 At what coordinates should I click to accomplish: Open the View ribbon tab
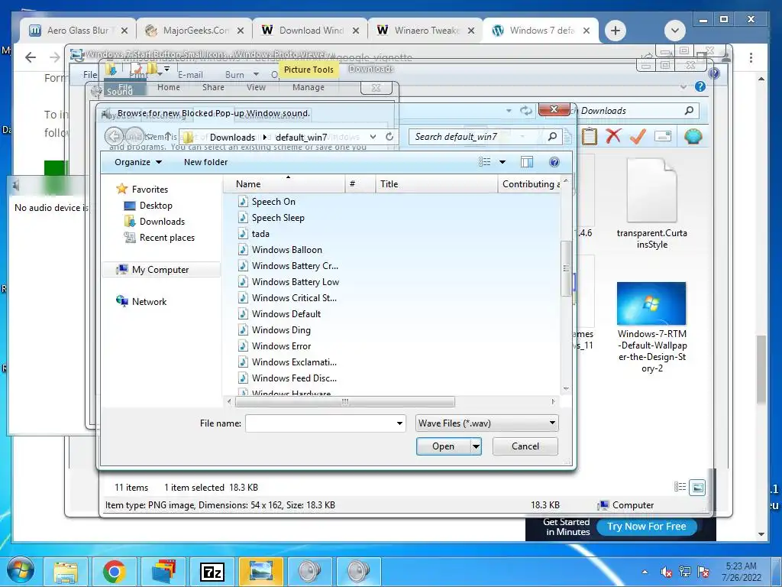click(256, 87)
